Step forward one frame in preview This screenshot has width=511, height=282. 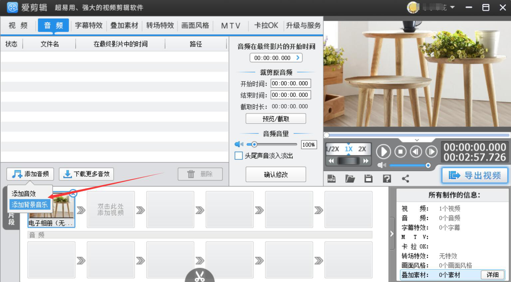pos(431,152)
